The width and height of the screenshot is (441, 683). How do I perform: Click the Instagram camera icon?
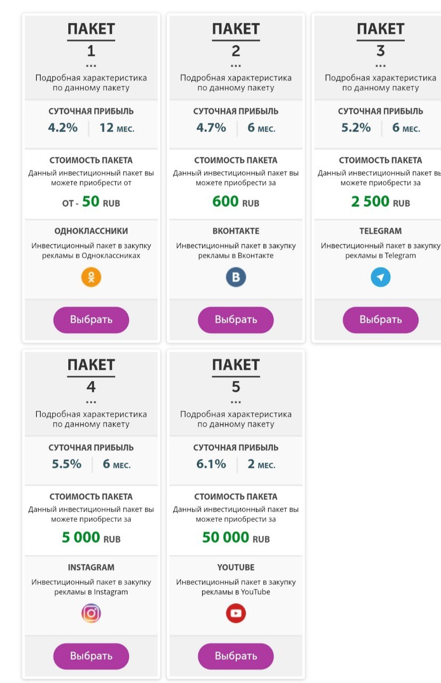tap(91, 614)
